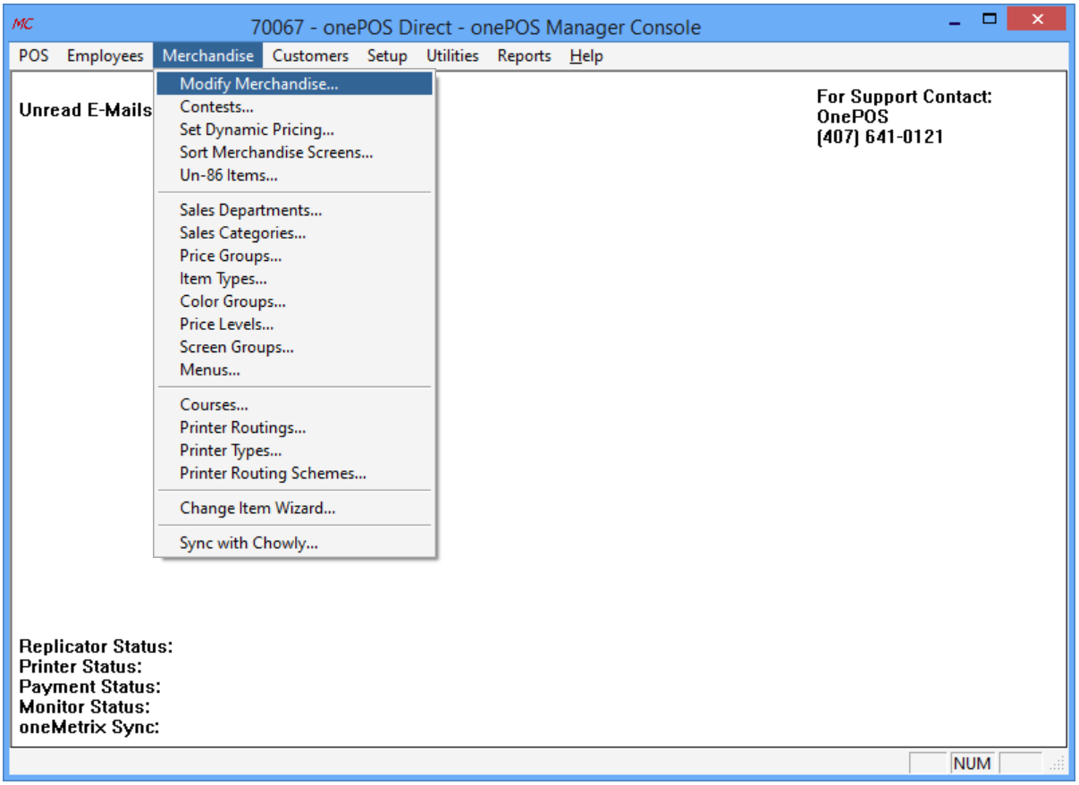Open Sales Categories...

click(x=294, y=232)
